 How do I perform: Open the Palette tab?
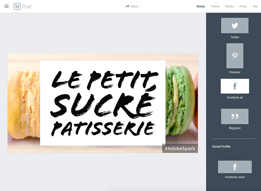click(229, 6)
